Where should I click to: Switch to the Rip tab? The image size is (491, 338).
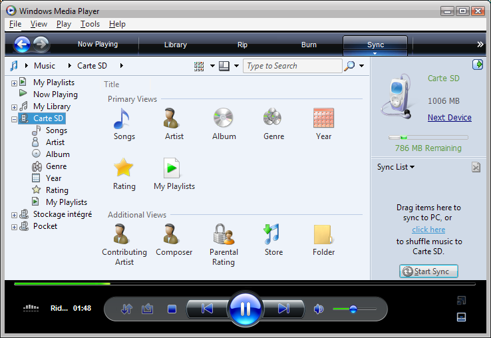(242, 45)
